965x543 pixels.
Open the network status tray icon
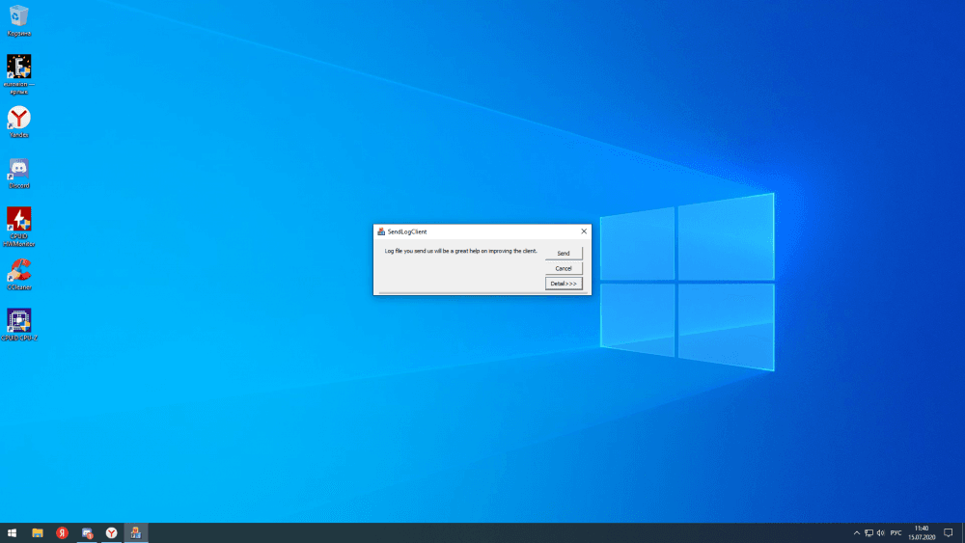(x=868, y=532)
